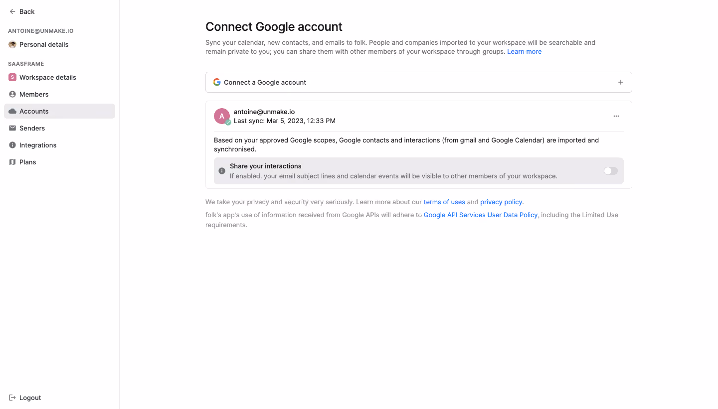This screenshot has height=409, width=718.
Task: Click the Accounts cloud icon
Action: [12, 111]
